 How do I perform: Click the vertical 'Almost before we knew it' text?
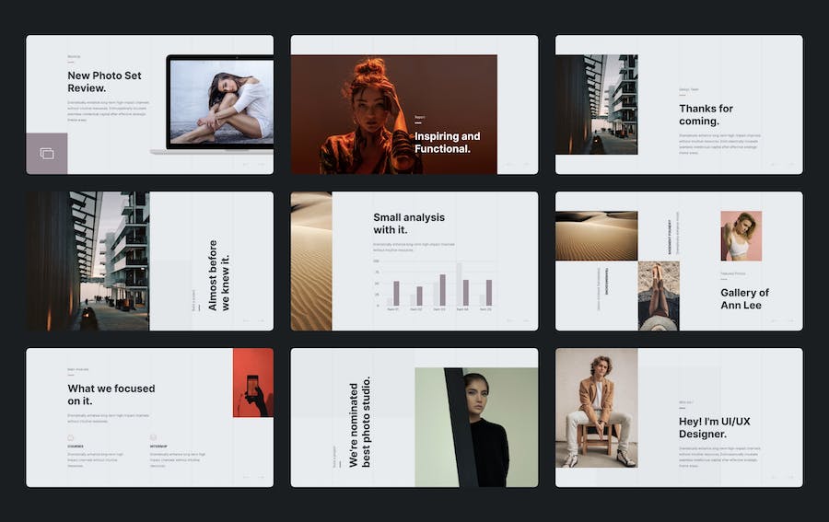point(219,275)
